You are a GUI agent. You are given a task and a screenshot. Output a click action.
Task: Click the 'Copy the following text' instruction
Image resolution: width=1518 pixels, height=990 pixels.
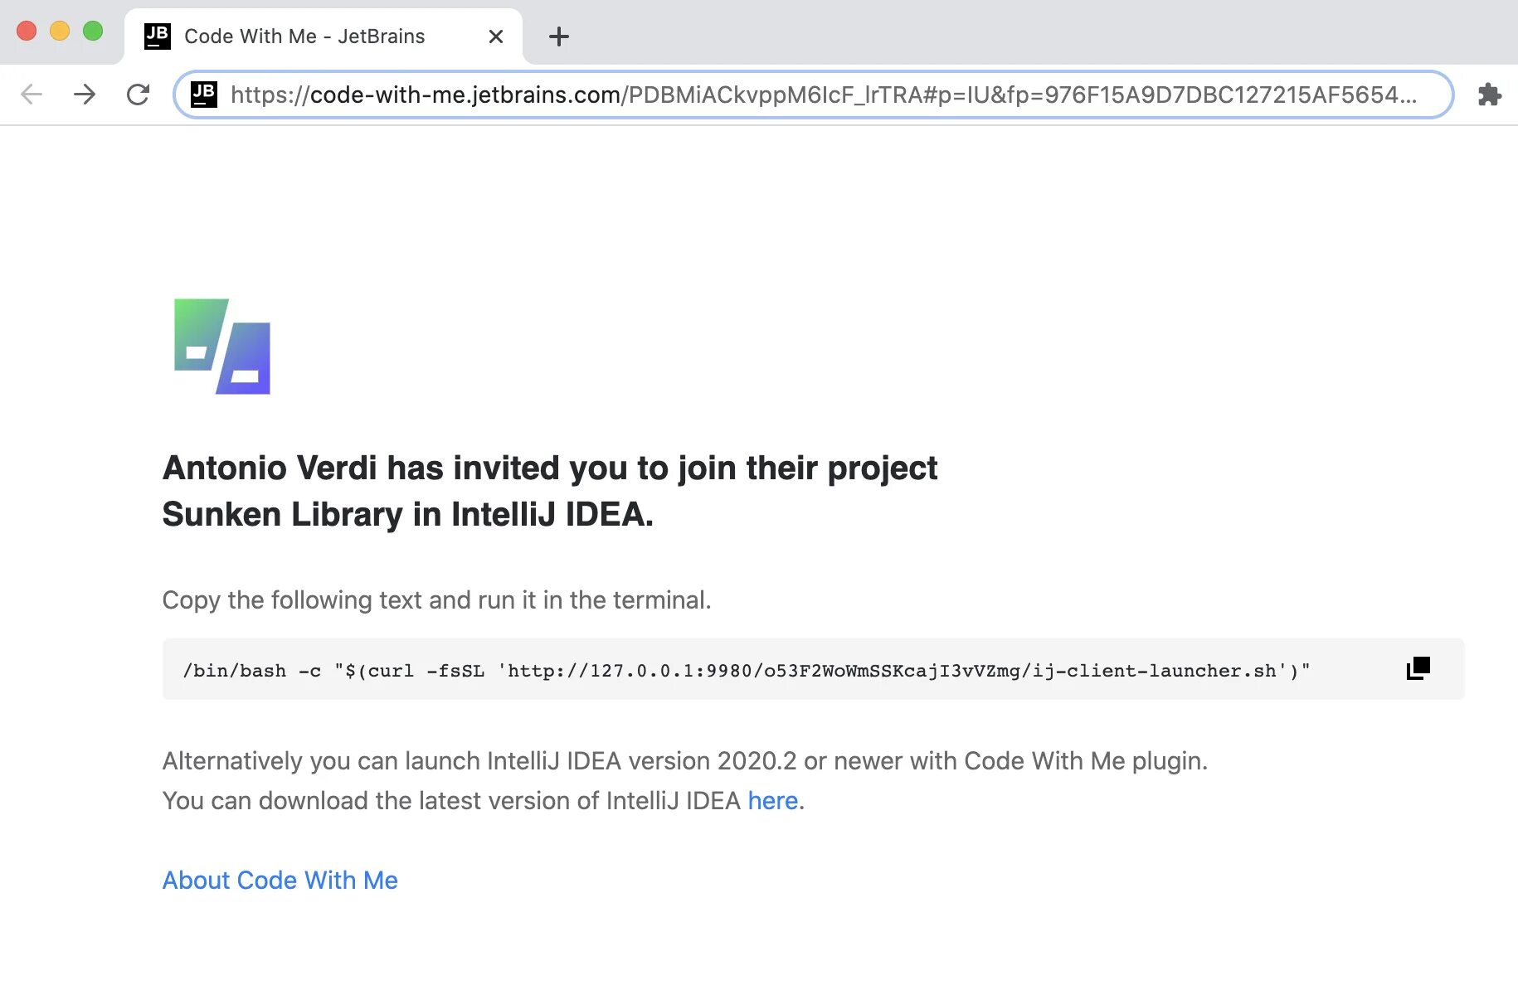pos(436,600)
